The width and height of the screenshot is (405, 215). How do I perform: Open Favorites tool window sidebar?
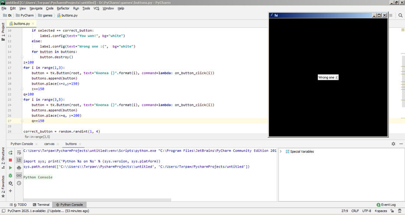pyautogui.click(x=3, y=187)
